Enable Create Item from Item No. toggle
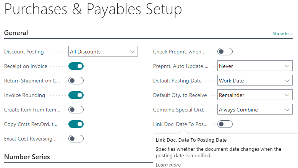The image size is (298, 168). tap(76, 110)
